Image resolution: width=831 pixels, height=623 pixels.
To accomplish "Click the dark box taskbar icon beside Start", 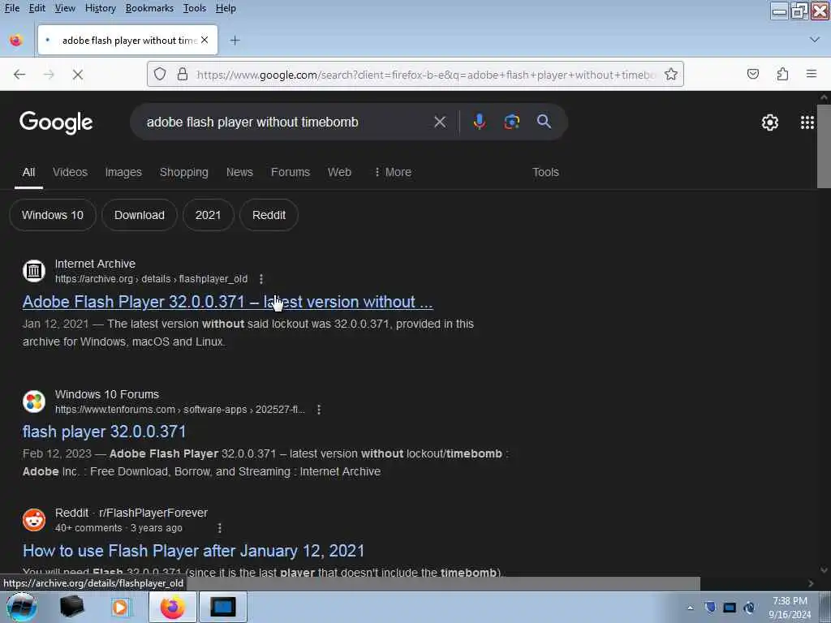I will [71, 607].
